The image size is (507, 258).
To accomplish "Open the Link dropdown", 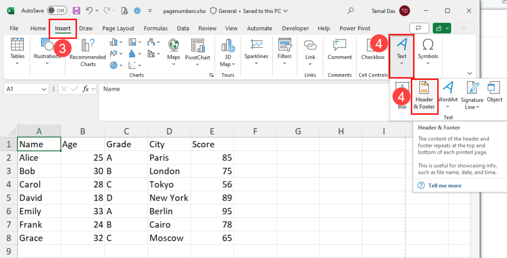I will pyautogui.click(x=310, y=64).
